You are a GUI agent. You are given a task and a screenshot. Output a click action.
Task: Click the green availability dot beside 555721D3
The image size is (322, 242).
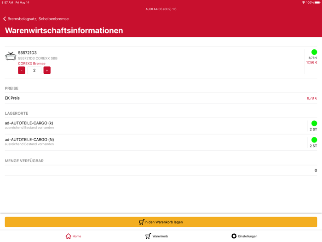(314, 52)
